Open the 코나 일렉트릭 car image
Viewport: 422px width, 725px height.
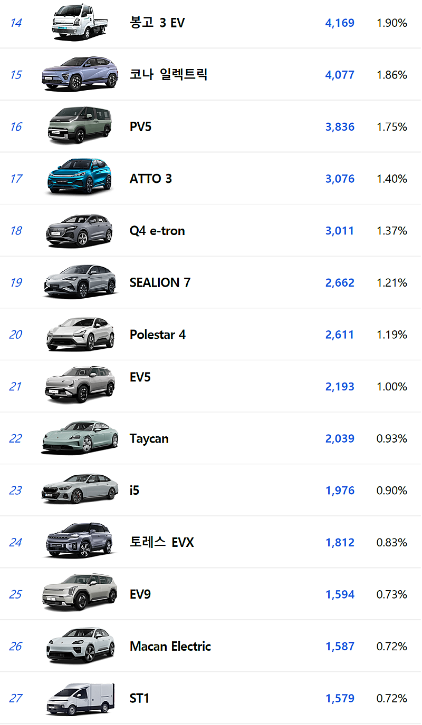pyautogui.click(x=80, y=74)
